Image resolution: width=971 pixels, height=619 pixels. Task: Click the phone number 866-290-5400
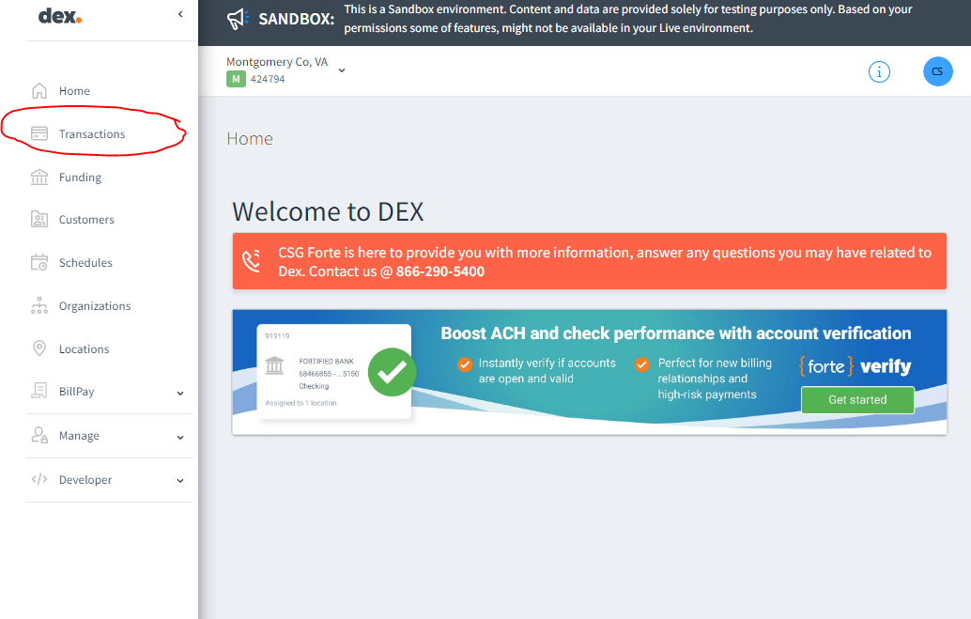pos(440,271)
